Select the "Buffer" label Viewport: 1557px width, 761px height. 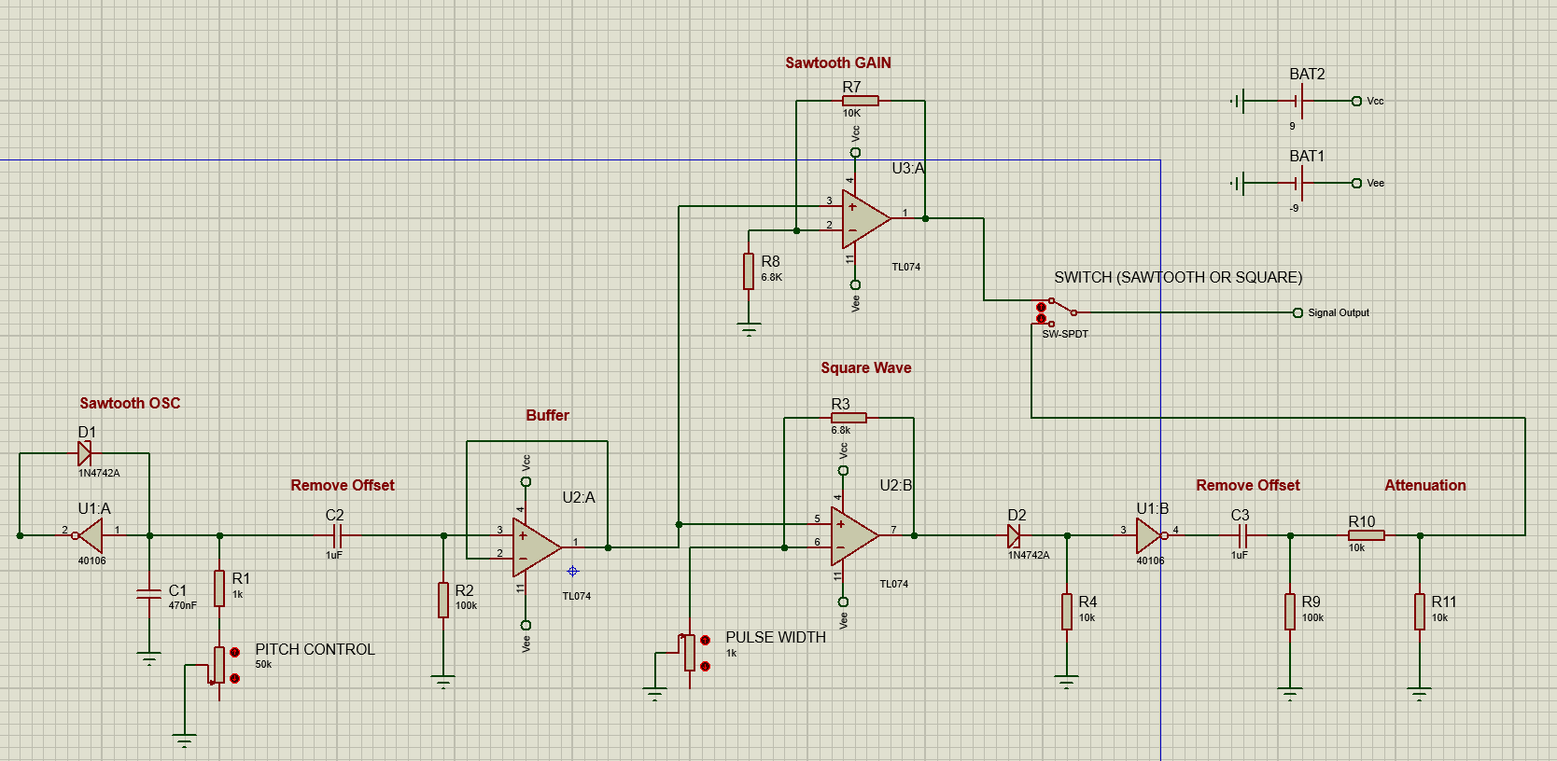(x=547, y=415)
